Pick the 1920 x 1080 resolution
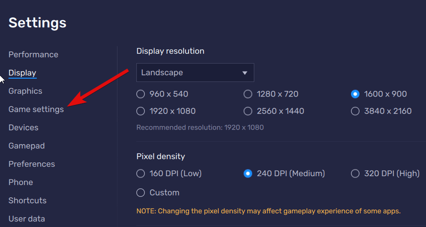The height and width of the screenshot is (227, 426). coord(141,111)
